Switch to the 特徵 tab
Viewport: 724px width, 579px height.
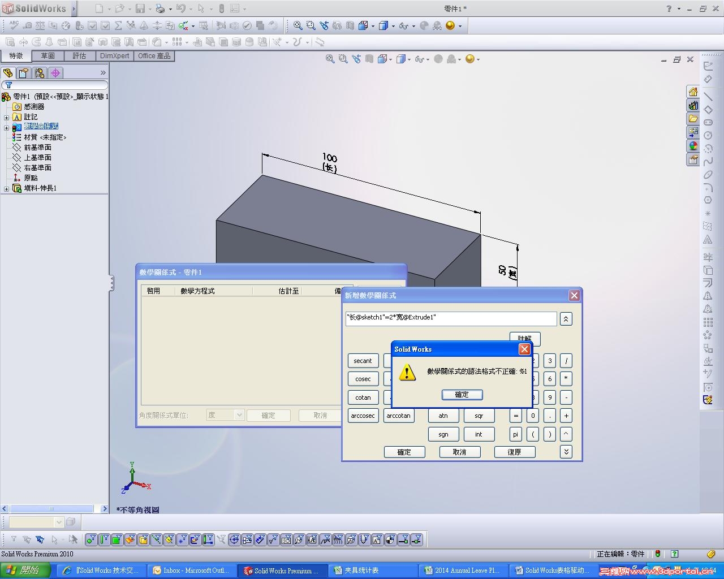[16, 56]
